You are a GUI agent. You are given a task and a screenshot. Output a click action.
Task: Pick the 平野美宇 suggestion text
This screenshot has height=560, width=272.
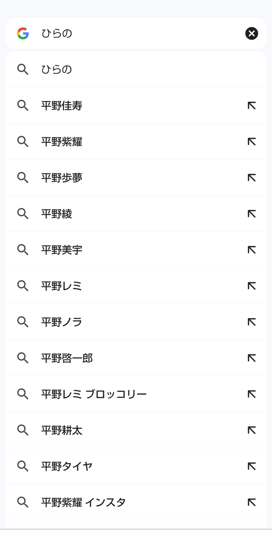click(62, 250)
